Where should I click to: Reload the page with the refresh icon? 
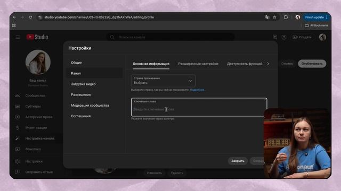[30, 17]
